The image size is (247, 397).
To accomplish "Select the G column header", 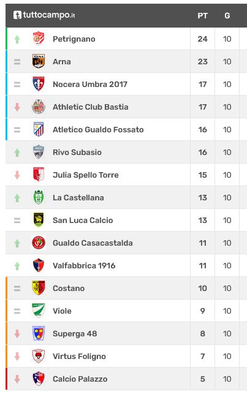I will (x=227, y=16).
